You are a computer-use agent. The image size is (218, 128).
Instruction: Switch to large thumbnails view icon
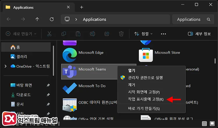(212, 123)
